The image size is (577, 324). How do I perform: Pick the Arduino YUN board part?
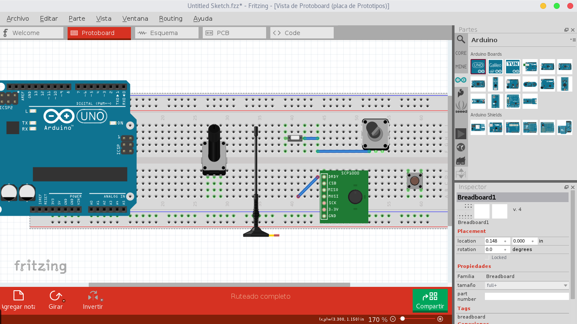513,66
